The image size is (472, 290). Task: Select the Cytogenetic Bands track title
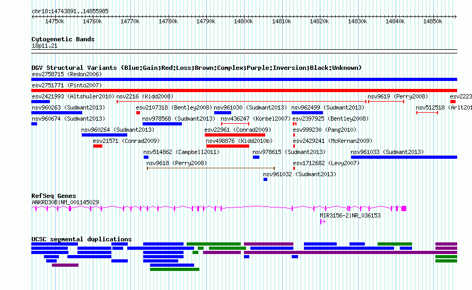[63, 39]
